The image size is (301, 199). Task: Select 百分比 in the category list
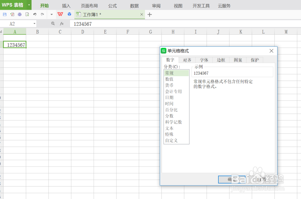click(x=176, y=110)
